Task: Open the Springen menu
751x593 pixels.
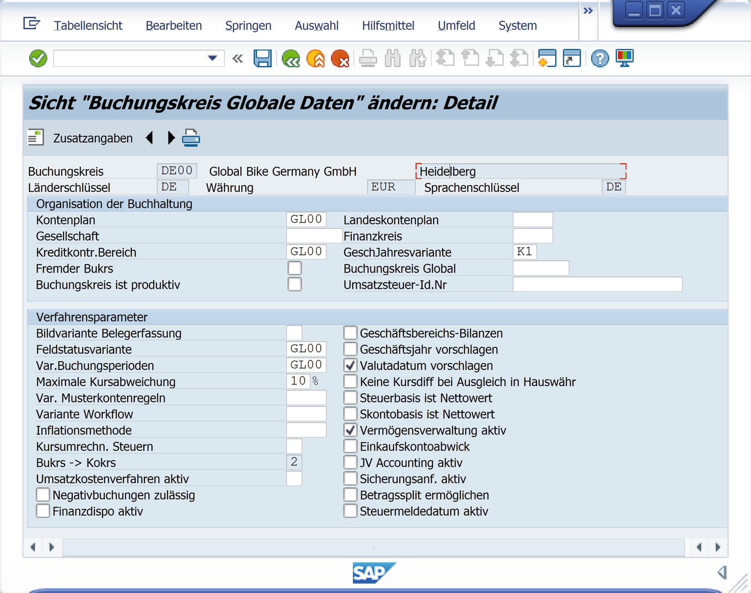Action: pyautogui.click(x=248, y=26)
